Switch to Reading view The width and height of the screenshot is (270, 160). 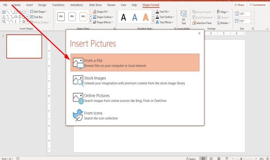click(x=219, y=158)
